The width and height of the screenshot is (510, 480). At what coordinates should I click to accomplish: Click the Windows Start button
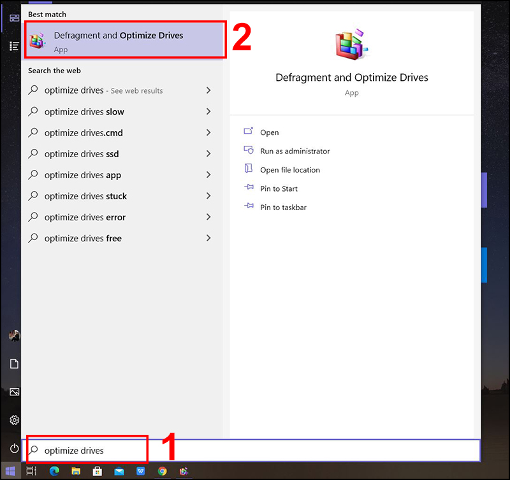[x=10, y=471]
